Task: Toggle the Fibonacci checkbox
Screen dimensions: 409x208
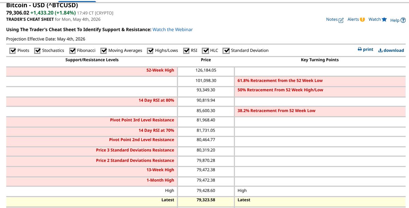Action: coord(72,51)
